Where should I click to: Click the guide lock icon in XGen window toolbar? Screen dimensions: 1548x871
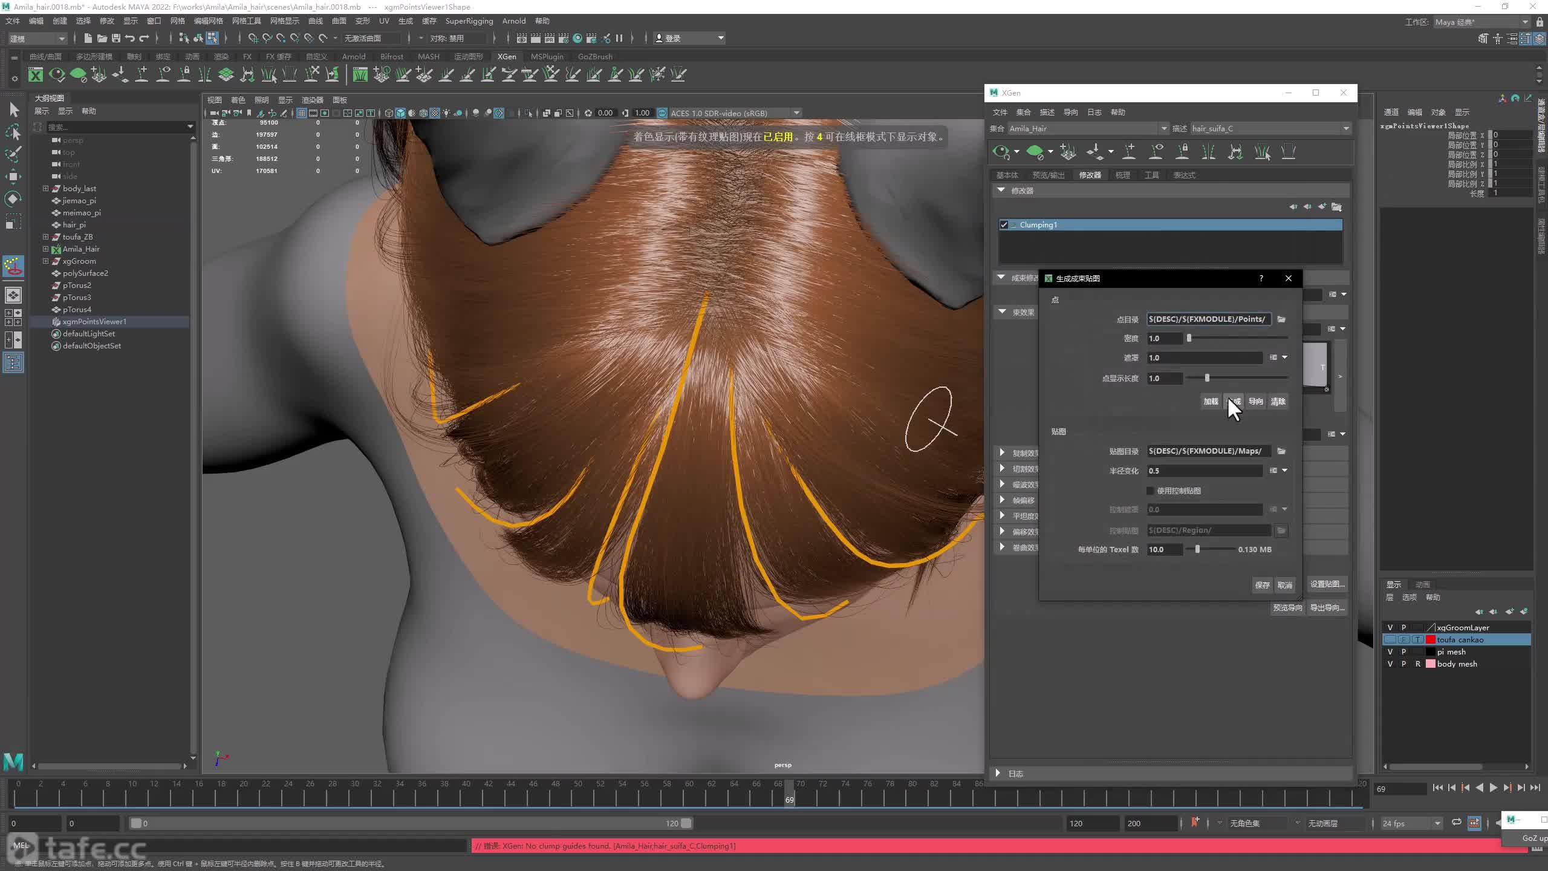click(x=1182, y=151)
